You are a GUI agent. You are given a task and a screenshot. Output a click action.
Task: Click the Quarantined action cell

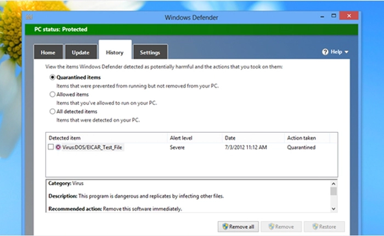301,147
